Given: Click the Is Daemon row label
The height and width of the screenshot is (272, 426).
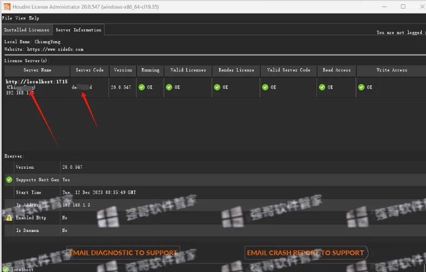Looking at the screenshot, I should 28,231.
